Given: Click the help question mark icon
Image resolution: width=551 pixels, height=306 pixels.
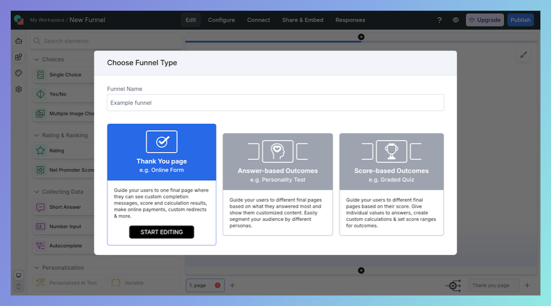Looking at the screenshot, I should [x=439, y=20].
